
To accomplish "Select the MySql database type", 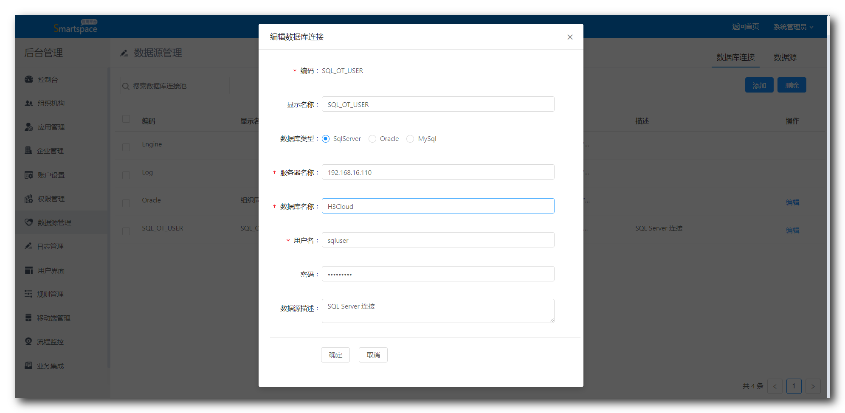I will click(x=410, y=139).
